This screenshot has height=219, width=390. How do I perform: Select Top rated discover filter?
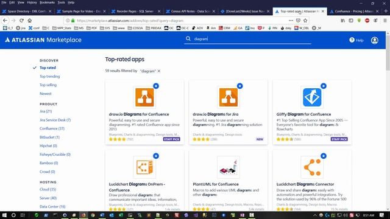click(x=48, y=68)
